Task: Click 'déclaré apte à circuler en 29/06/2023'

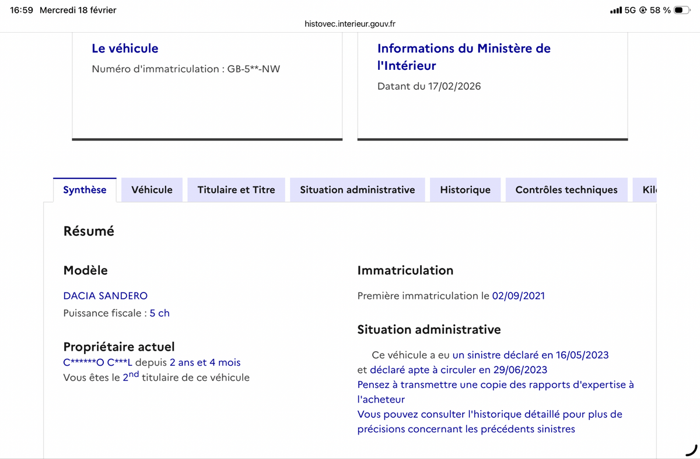Action: pyautogui.click(x=459, y=370)
